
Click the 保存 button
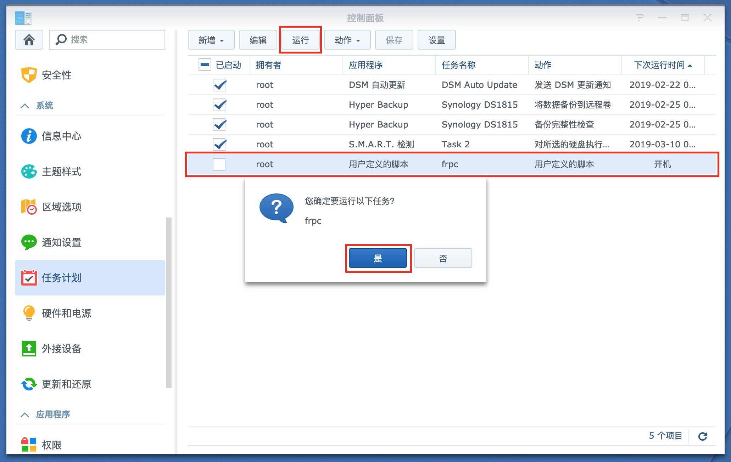pos(394,40)
